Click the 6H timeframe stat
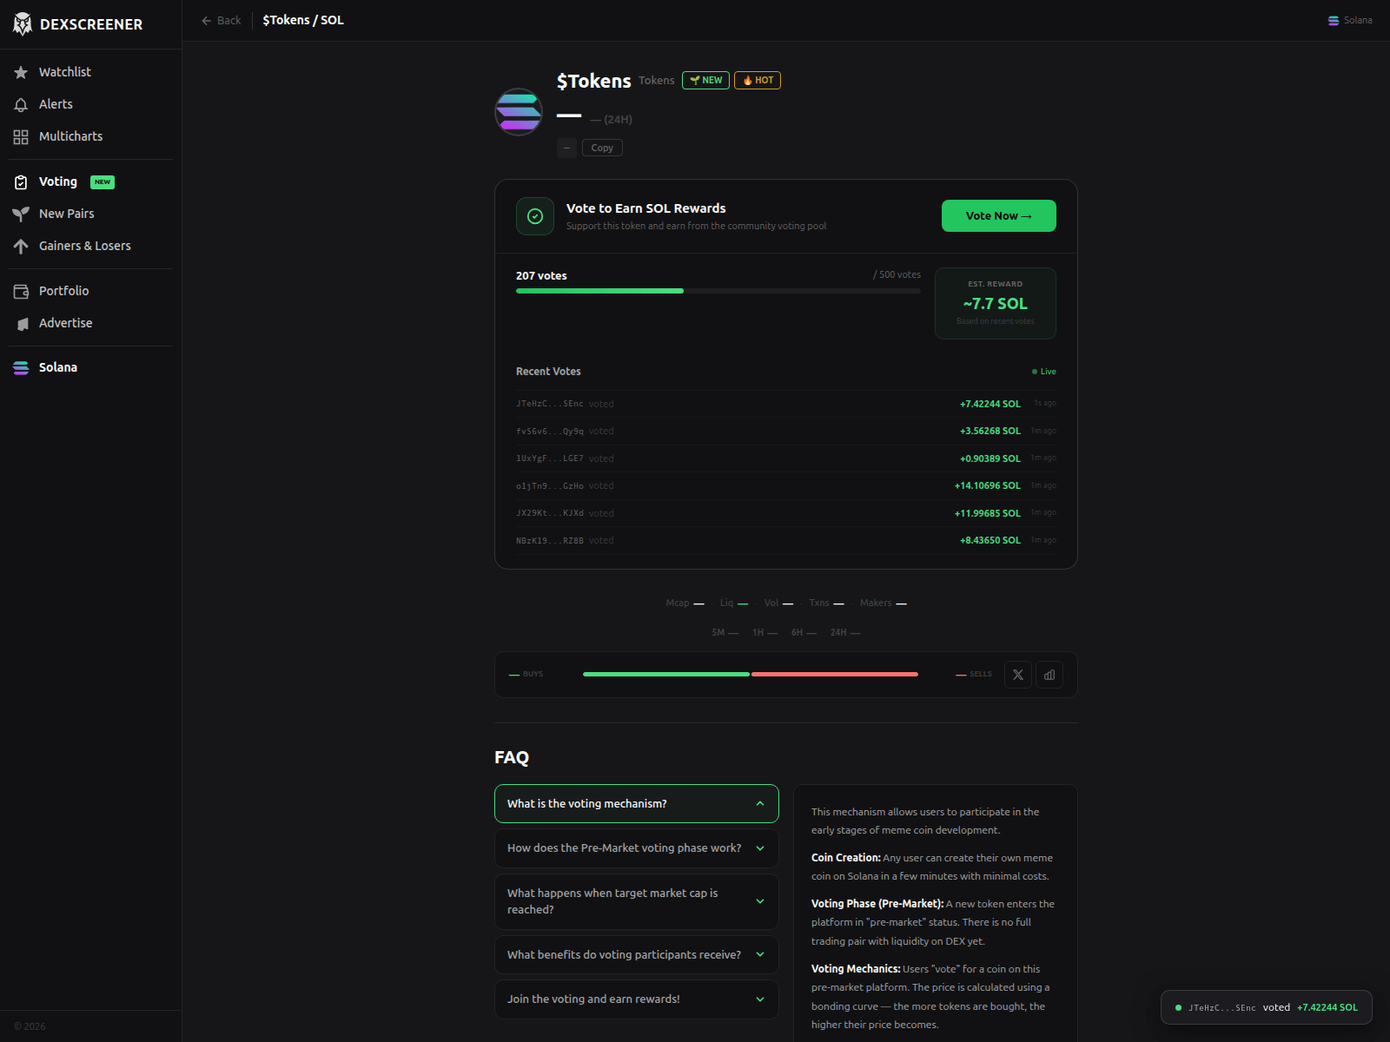Screen dimensions: 1390x1042 pyautogui.click(x=804, y=632)
